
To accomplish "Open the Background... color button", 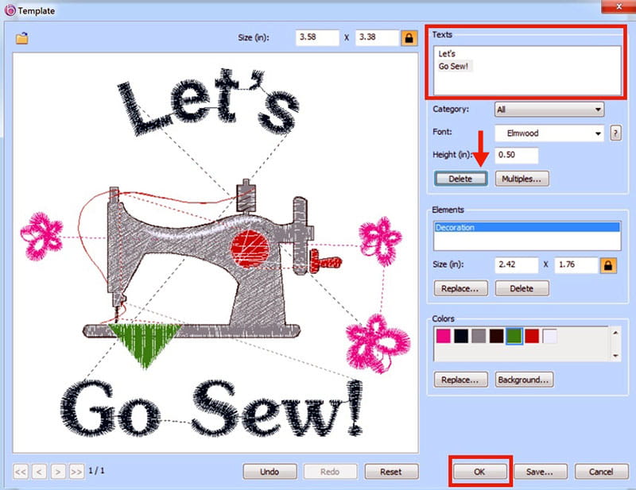I will [x=524, y=380].
